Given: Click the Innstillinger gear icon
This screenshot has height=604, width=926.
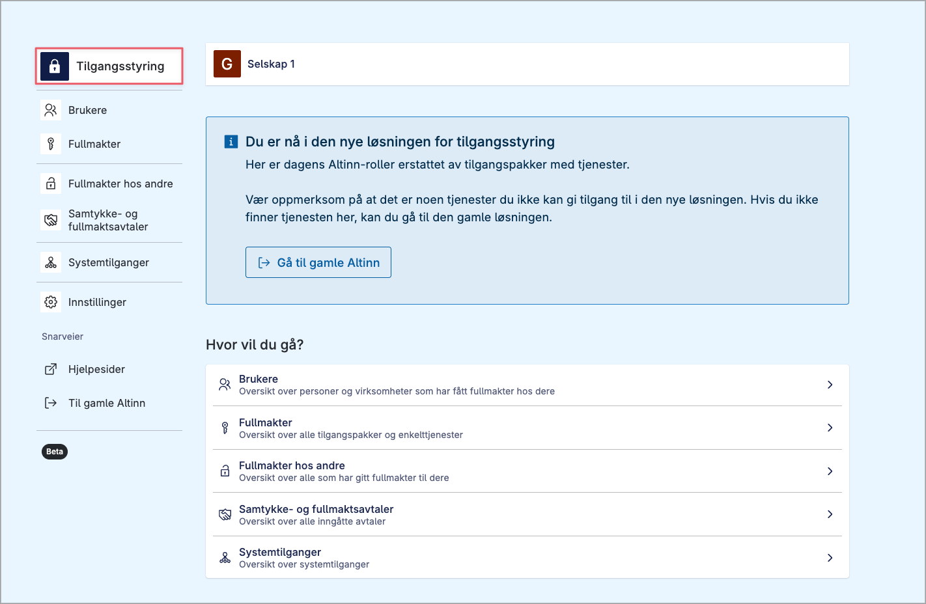Looking at the screenshot, I should pyautogui.click(x=51, y=302).
